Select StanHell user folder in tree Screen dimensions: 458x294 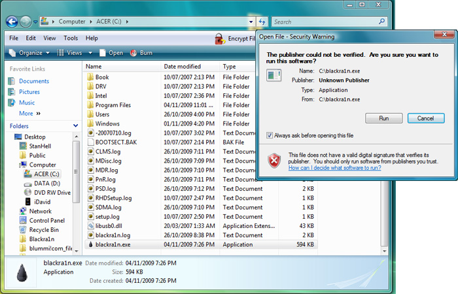pos(40,146)
